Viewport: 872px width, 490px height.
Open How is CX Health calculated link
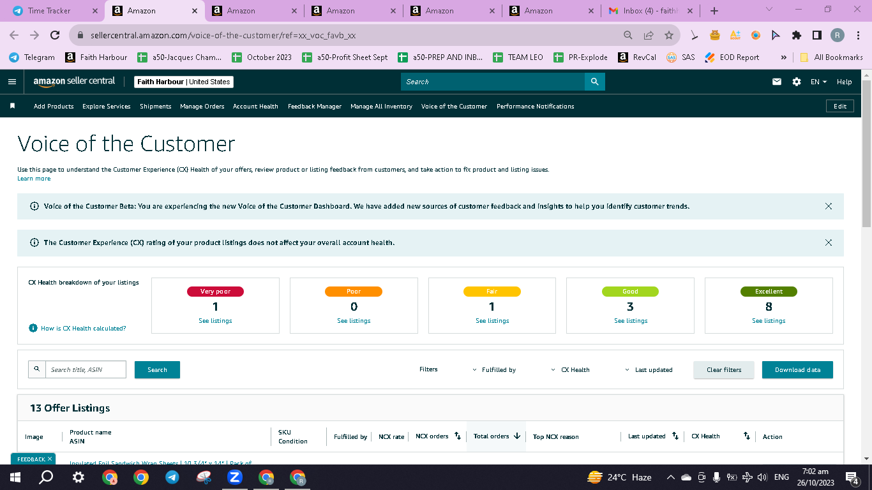tap(84, 329)
